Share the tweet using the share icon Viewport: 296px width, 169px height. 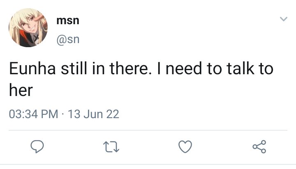point(259,146)
